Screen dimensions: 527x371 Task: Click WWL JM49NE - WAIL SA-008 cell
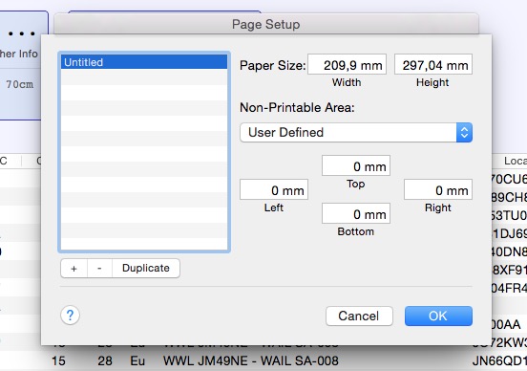pos(251,360)
